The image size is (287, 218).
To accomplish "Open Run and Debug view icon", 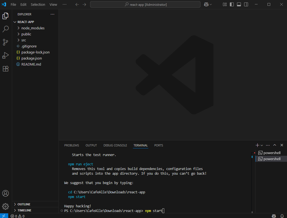I will point(5,55).
